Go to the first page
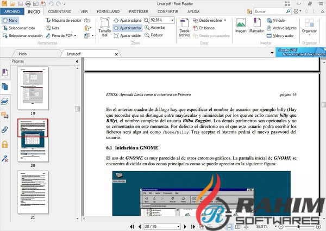The width and height of the screenshot is (326, 231). 132,227
